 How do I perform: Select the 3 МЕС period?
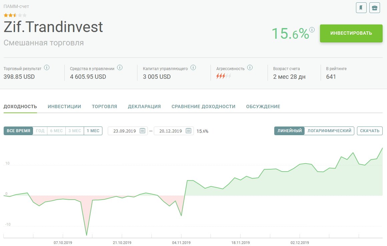[74, 131]
